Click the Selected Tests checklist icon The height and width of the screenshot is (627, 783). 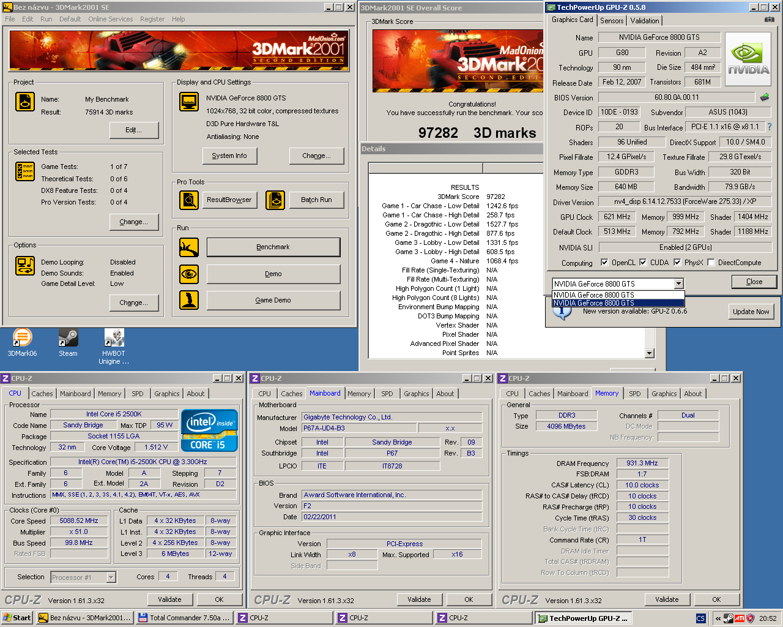click(25, 171)
